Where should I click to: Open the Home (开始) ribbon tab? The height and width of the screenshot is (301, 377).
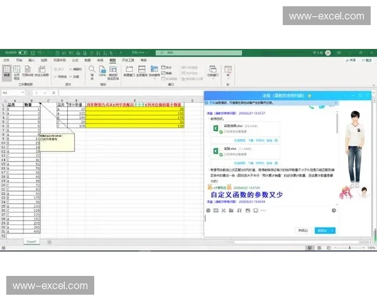(19, 60)
